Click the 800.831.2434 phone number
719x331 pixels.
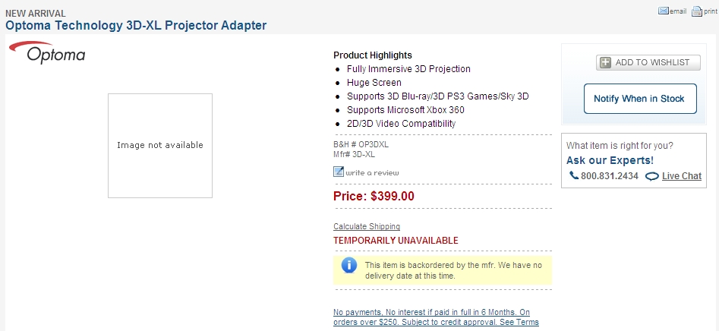(x=610, y=176)
